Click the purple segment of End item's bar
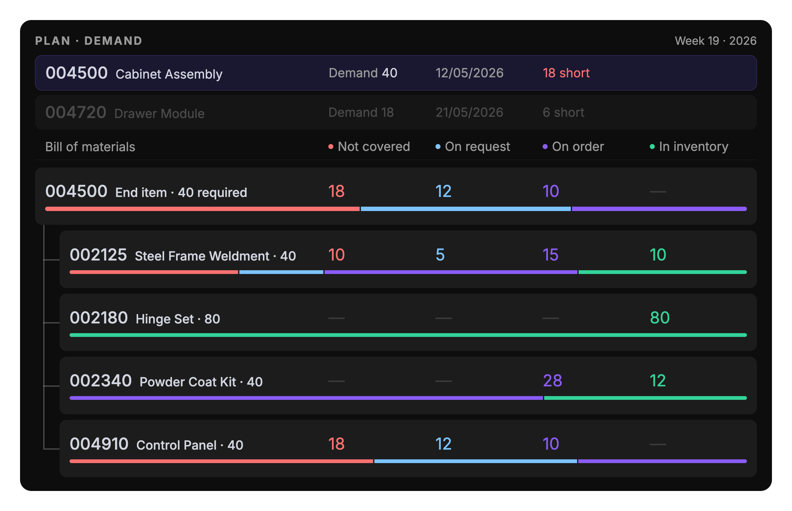Screen dimensions: 792x511 (x=659, y=209)
